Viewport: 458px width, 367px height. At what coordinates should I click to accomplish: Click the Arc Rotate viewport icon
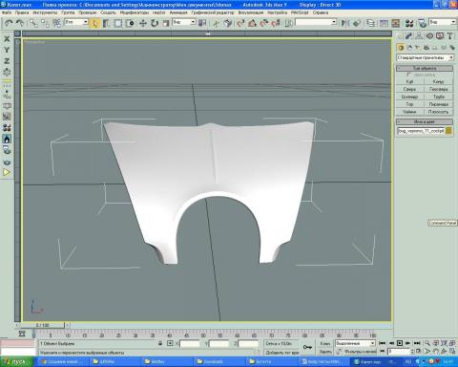coord(444,351)
